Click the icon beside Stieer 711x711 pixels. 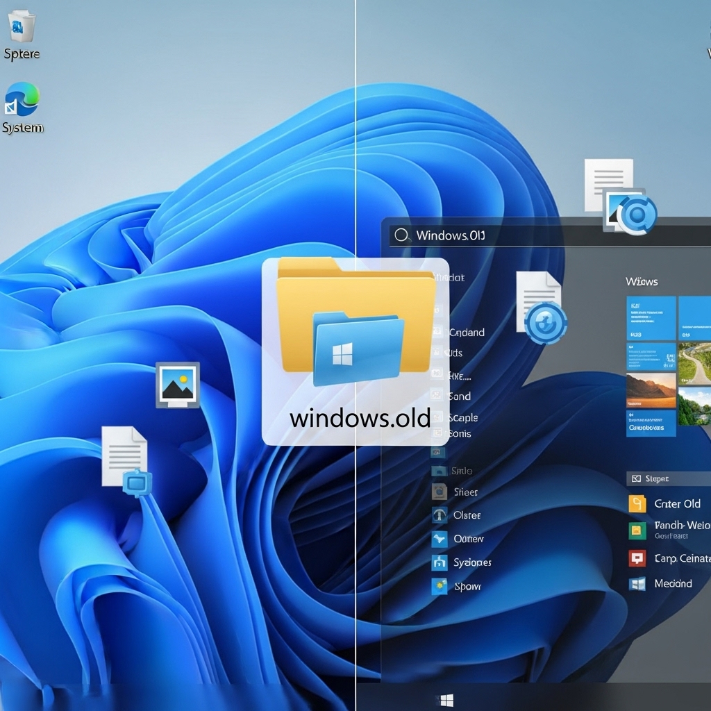[439, 492]
